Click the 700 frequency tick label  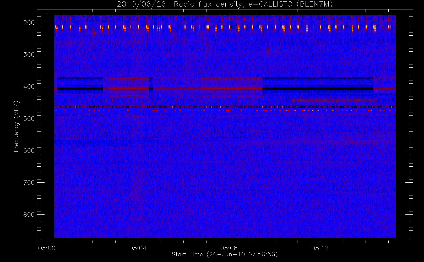[x=29, y=183]
